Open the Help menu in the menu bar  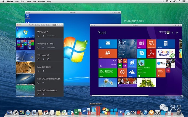pos(49,1)
